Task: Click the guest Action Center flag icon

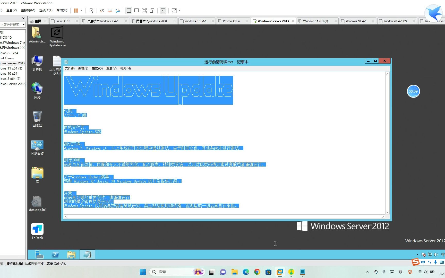Action: point(424,255)
